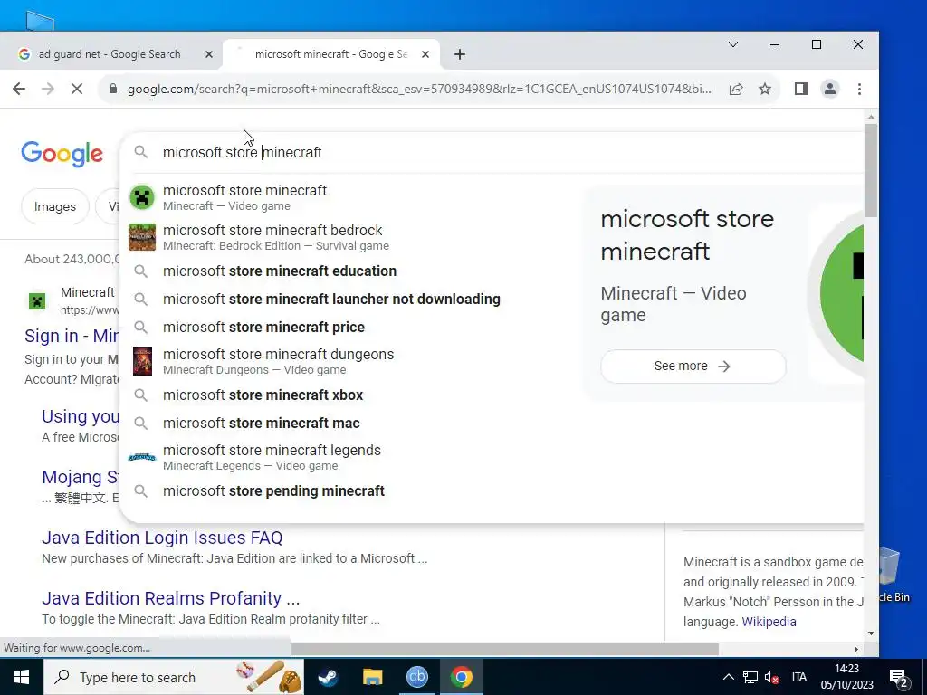Image resolution: width=927 pixels, height=695 pixels.
Task: Stop the page loading with the X button
Action: (77, 90)
